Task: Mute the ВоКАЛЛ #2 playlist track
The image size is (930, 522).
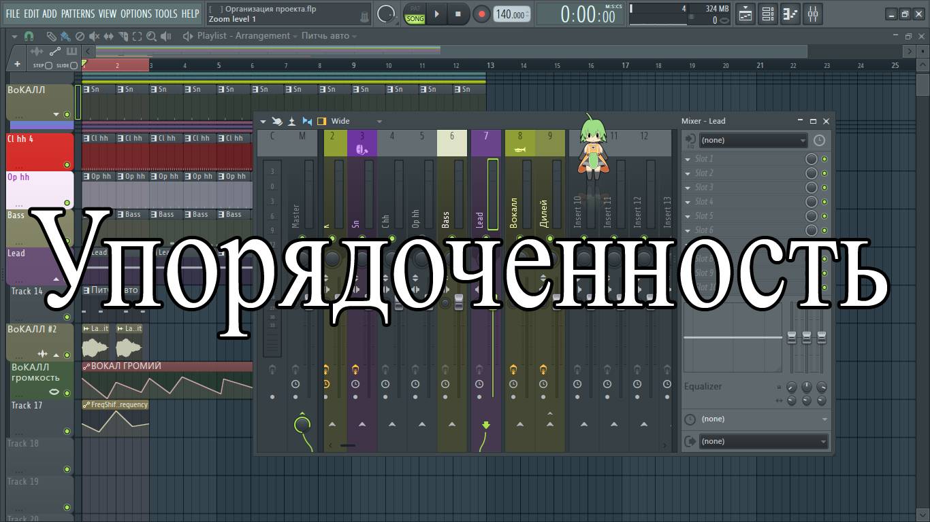Action: pyautogui.click(x=67, y=355)
